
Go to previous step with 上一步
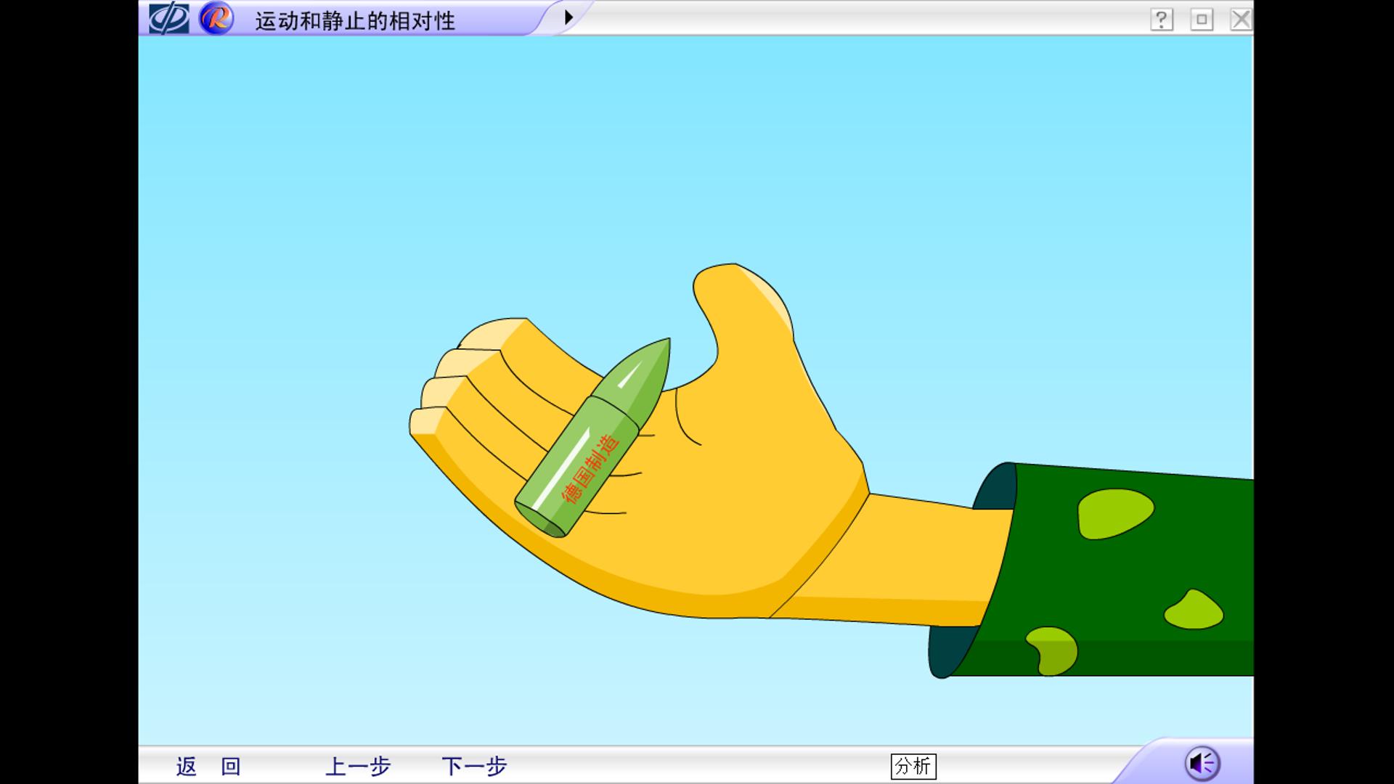[358, 767]
